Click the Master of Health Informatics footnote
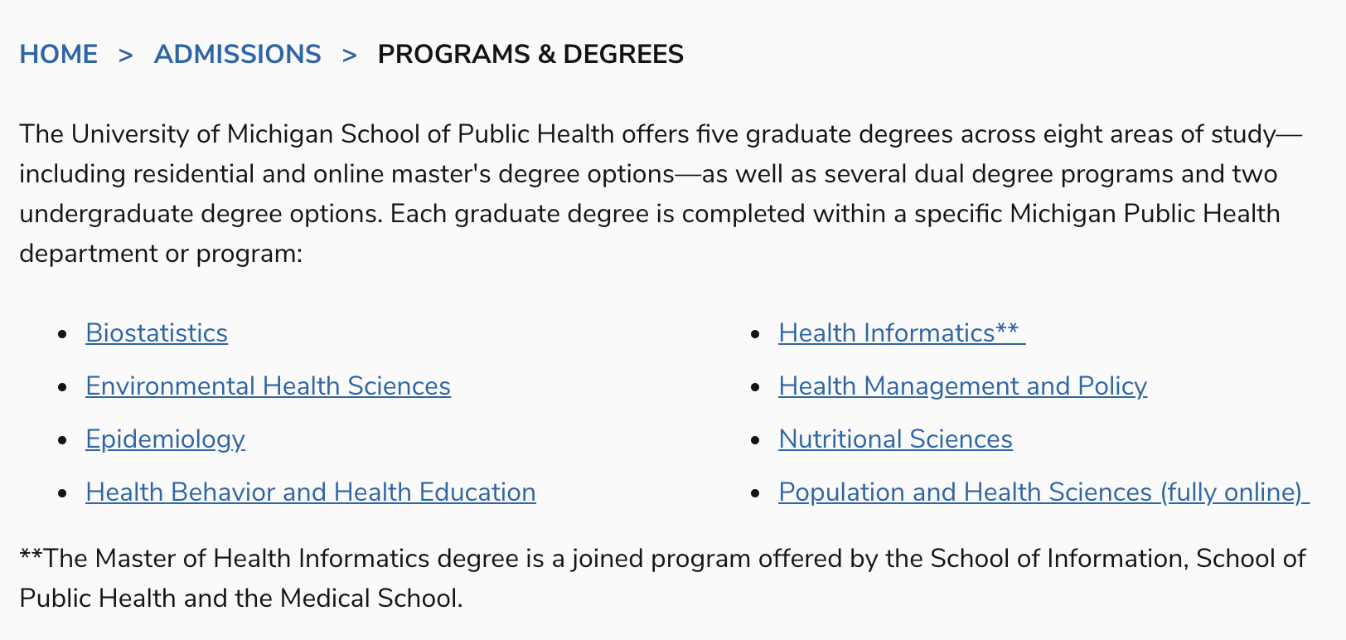The image size is (1346, 640). [662, 579]
